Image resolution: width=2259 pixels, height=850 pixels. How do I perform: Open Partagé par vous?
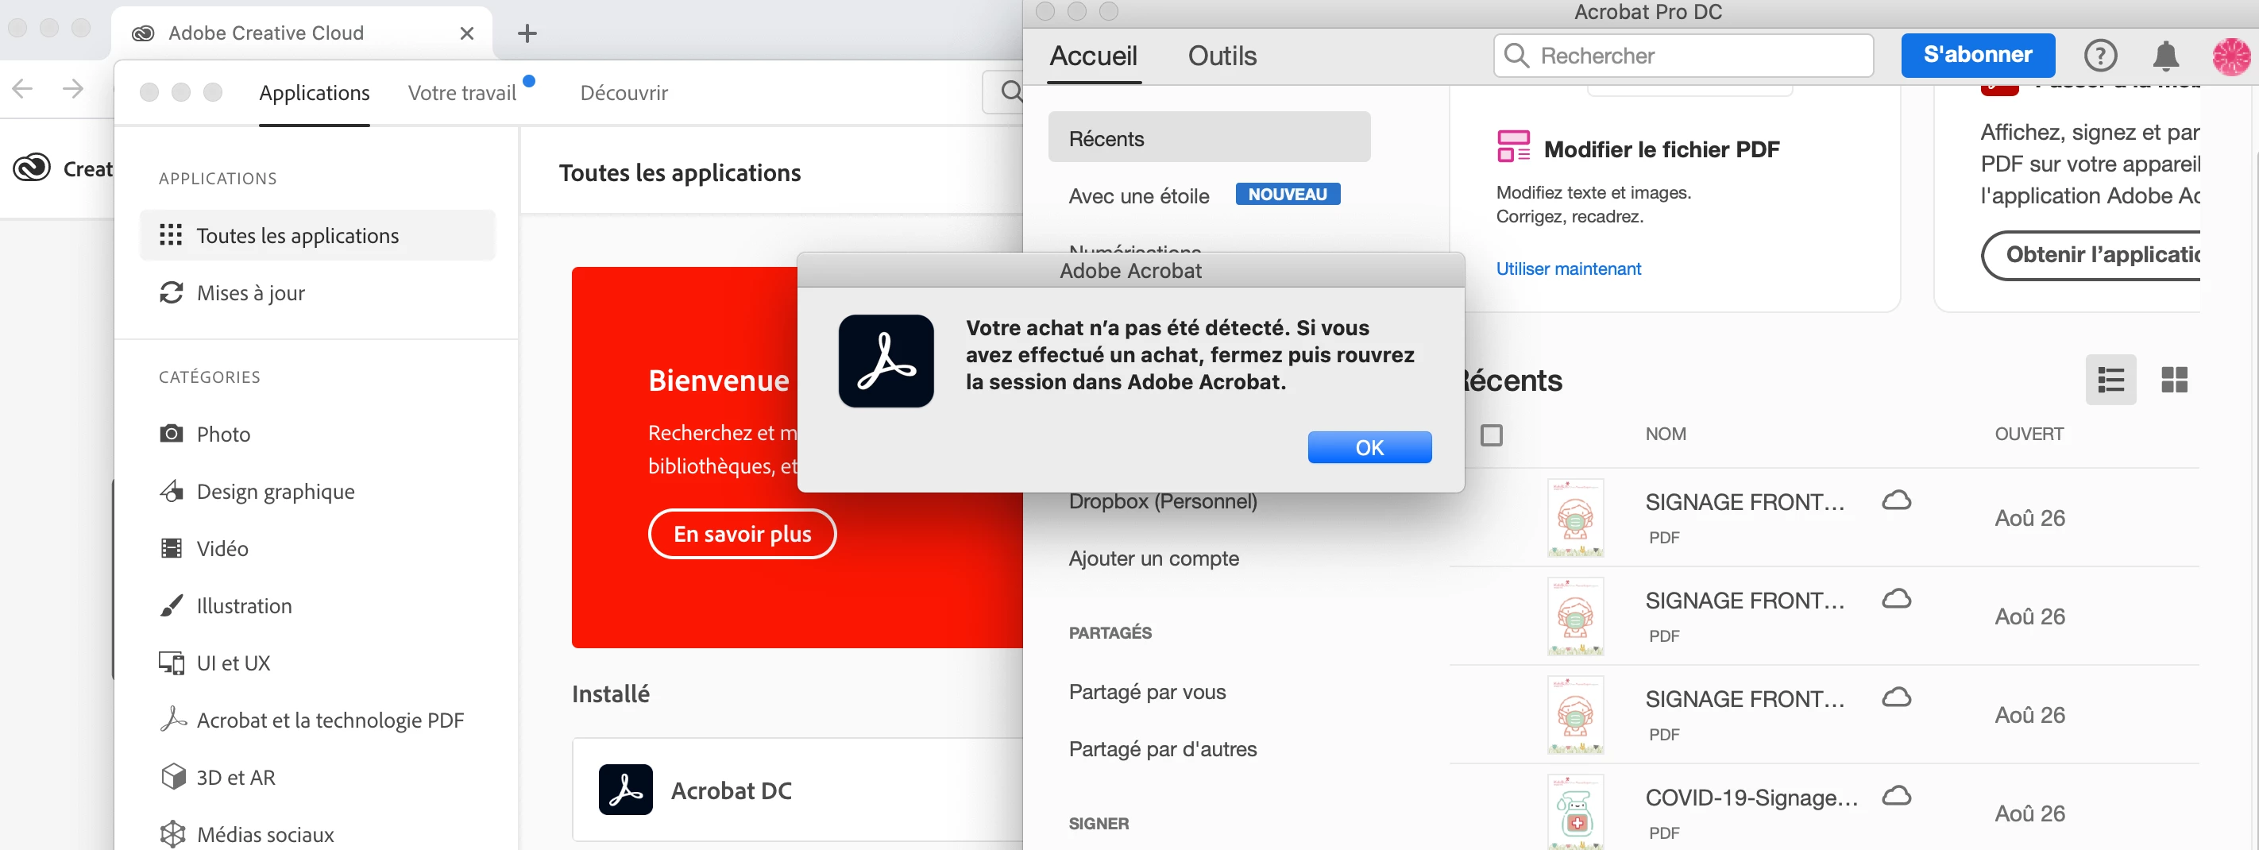1146,691
